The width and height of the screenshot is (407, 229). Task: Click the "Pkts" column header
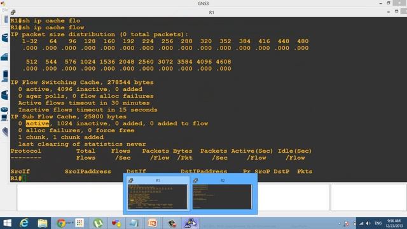coord(305,172)
